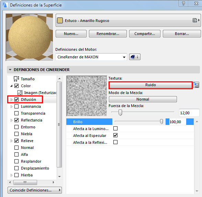Click the sphere material preview thumbnail
Viewport: 202px width, 197px height.
30,37
